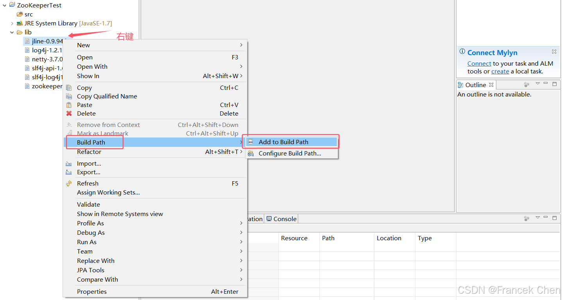Open the bottom panel view menu dropdown
562x300 pixels.
click(537, 218)
